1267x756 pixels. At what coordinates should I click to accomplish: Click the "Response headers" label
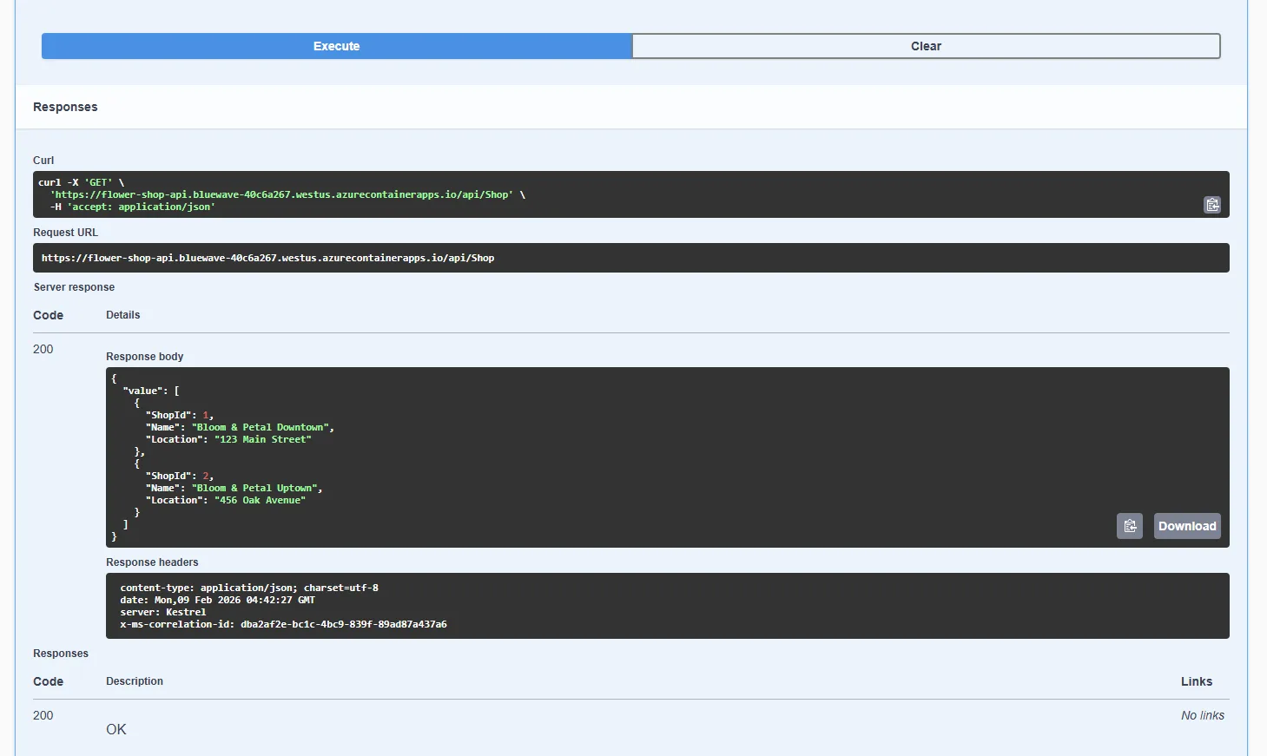(152, 562)
